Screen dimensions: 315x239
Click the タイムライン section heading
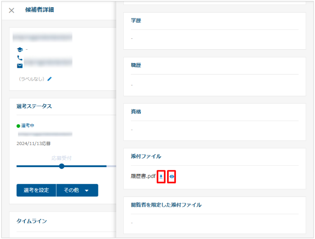(32, 221)
